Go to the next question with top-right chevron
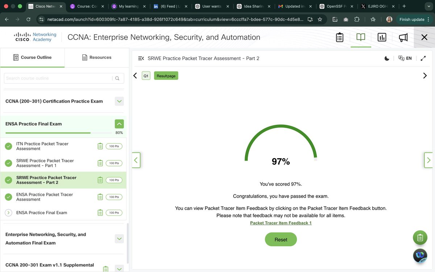Screen dimensions: 435x272 pos(425,75)
